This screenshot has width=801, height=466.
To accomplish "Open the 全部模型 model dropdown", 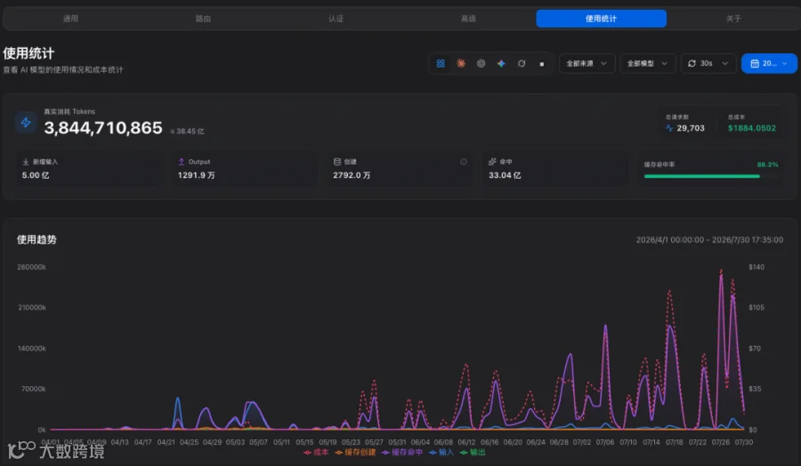I will click(648, 63).
